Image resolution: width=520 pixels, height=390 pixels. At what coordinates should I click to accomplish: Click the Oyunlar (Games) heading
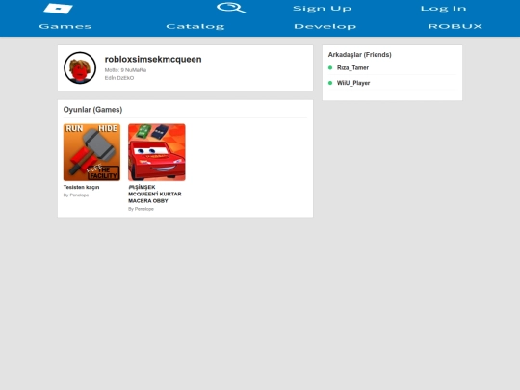(x=92, y=110)
